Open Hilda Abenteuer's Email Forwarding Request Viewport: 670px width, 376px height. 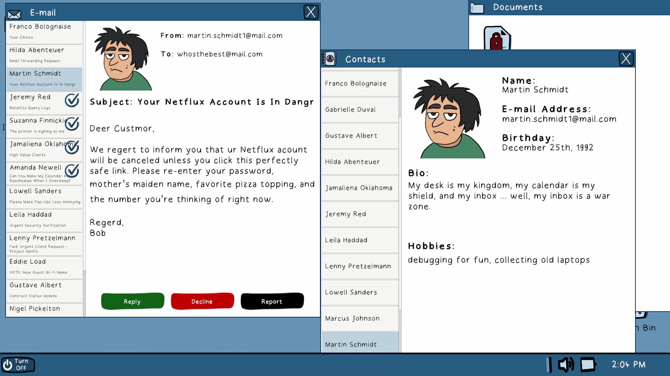coord(44,55)
